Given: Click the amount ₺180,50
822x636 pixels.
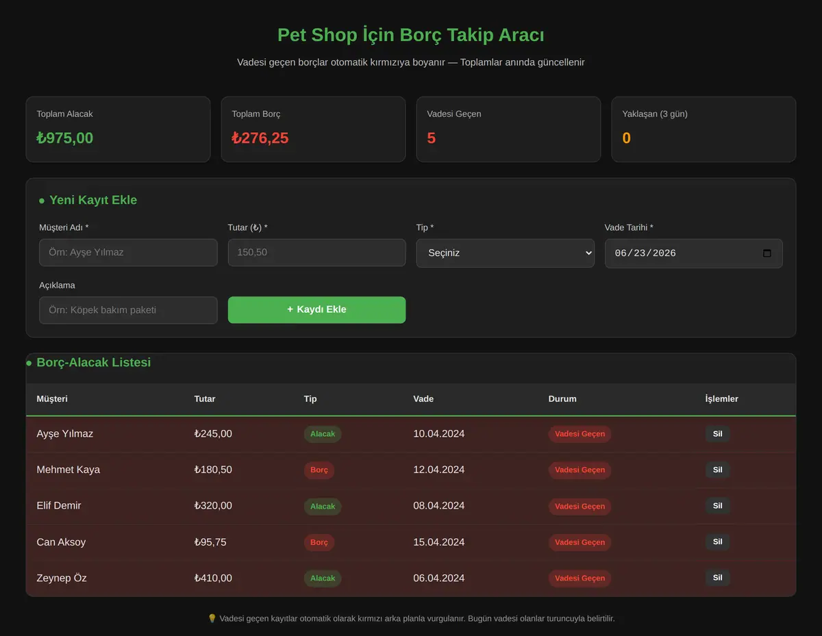Looking at the screenshot, I should point(213,470).
